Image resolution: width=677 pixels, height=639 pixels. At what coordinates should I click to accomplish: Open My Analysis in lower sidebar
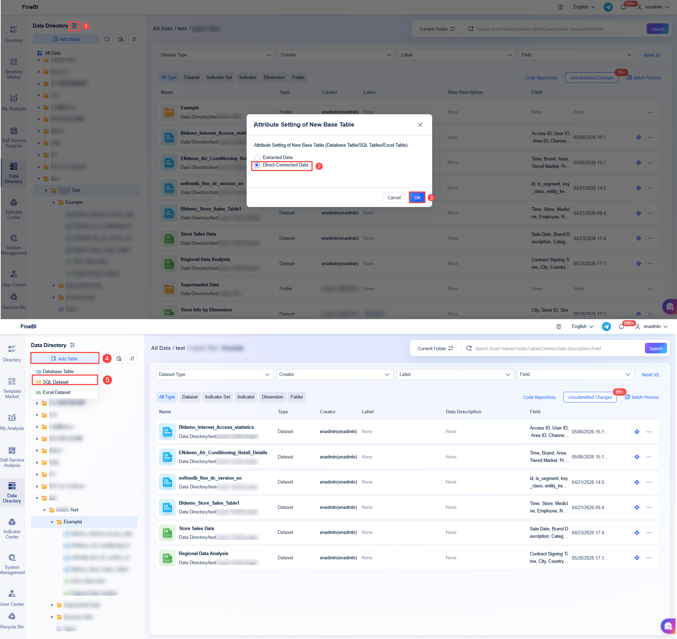coord(12,422)
